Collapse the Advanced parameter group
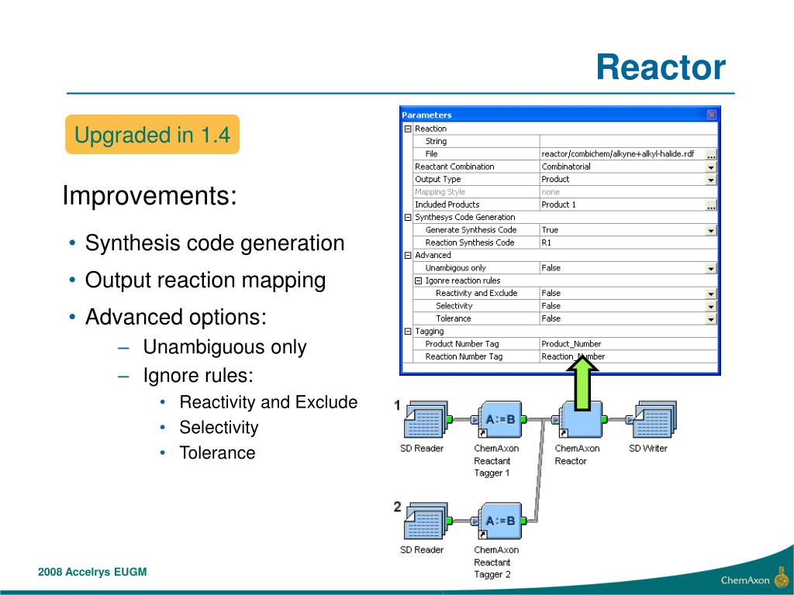The image size is (794, 595). pos(408,256)
